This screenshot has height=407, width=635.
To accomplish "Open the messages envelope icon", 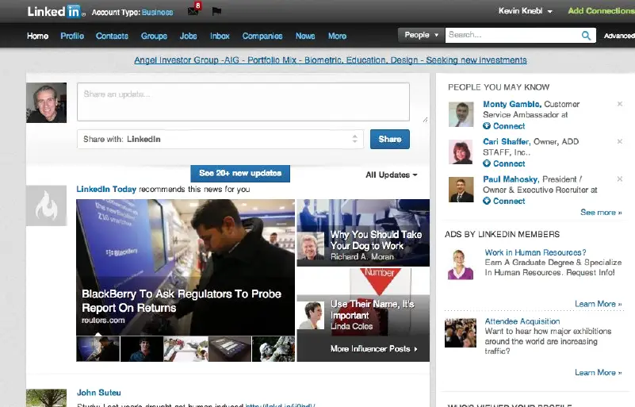I will (193, 12).
